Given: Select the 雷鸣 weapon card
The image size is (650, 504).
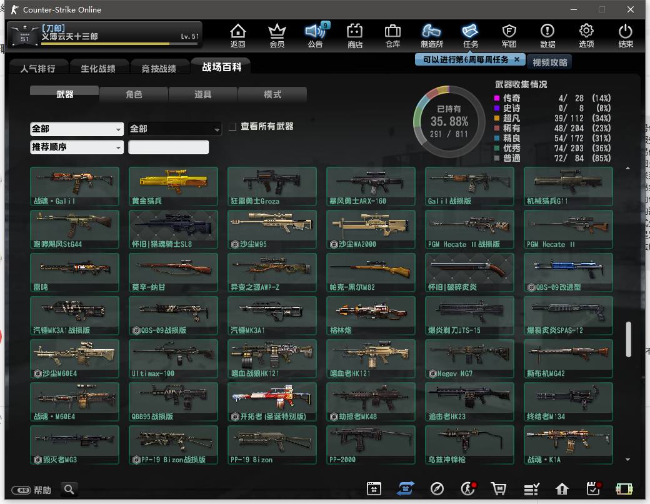Looking at the screenshot, I should click(x=74, y=272).
